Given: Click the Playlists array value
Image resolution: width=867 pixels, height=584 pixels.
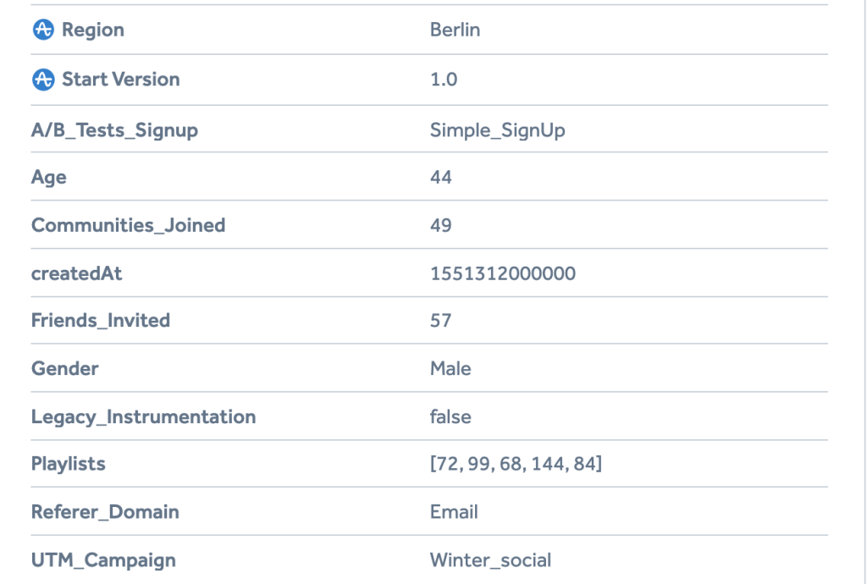Looking at the screenshot, I should (516, 464).
